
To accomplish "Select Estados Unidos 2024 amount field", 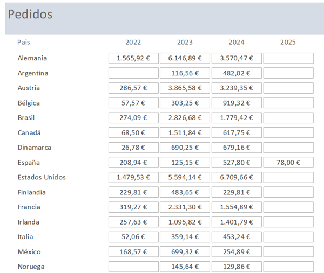I will (237, 177).
